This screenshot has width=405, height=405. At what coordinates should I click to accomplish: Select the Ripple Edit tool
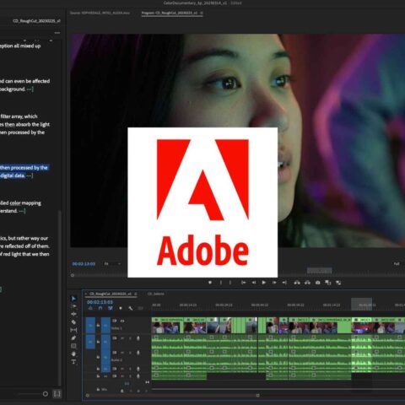(x=73, y=314)
